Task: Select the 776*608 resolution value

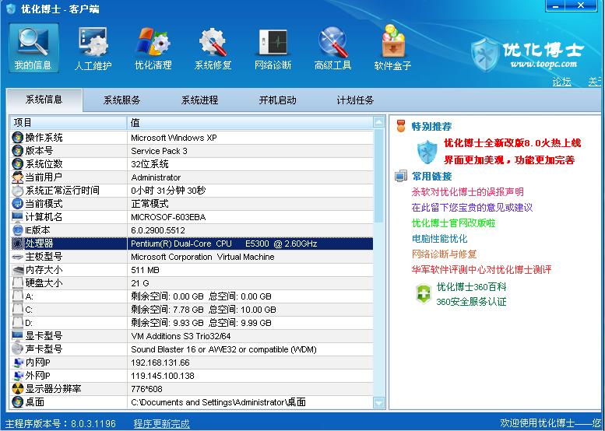Action: click(x=146, y=389)
